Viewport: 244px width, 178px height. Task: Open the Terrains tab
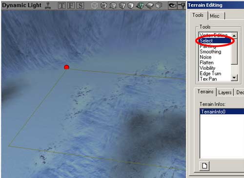click(x=205, y=92)
